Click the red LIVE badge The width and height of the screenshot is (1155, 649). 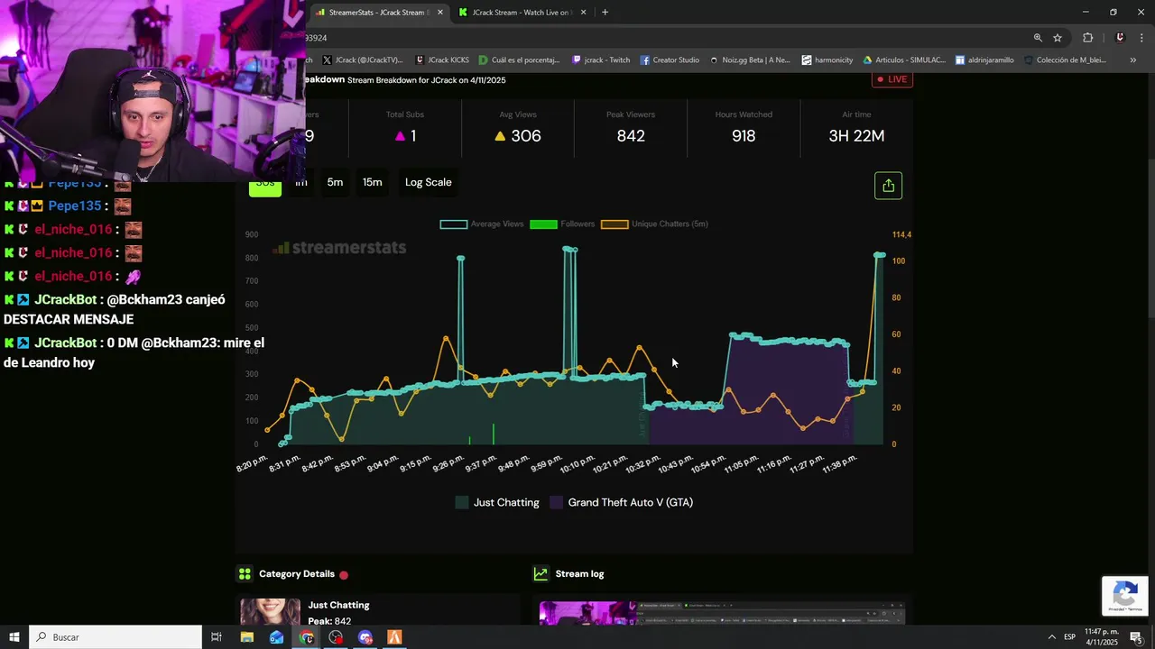click(x=892, y=79)
